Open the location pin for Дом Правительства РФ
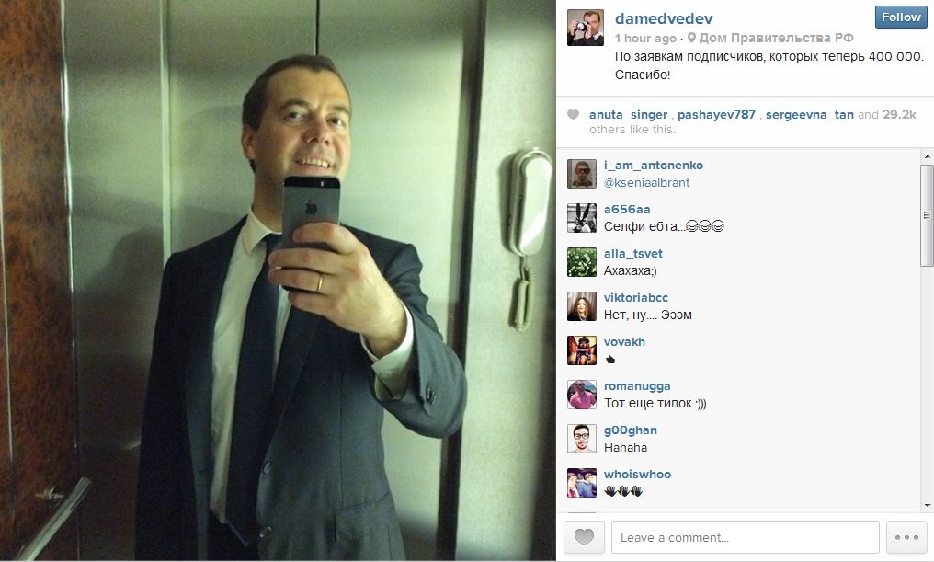 tap(691, 38)
